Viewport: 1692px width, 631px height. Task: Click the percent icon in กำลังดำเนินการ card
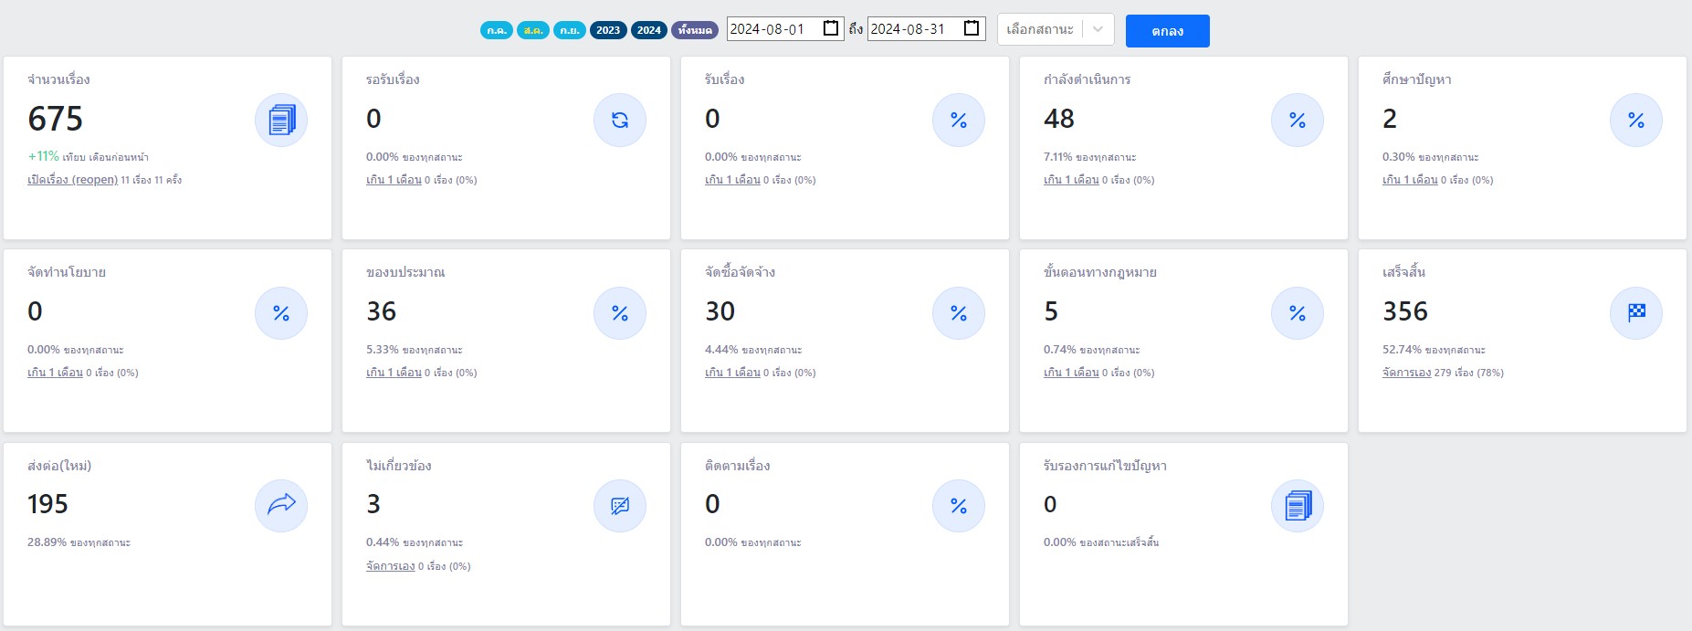(x=1298, y=121)
